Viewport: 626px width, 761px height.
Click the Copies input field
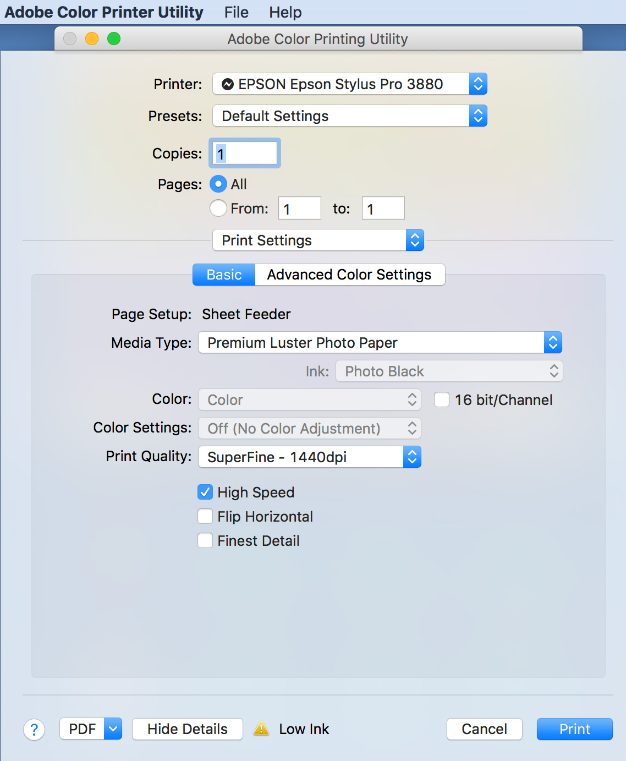pos(245,153)
